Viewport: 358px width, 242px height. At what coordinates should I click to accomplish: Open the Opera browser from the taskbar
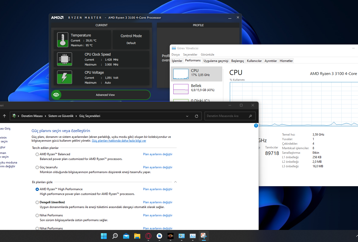click(148, 236)
